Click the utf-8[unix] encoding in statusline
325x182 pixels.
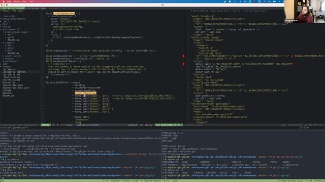[146, 125]
